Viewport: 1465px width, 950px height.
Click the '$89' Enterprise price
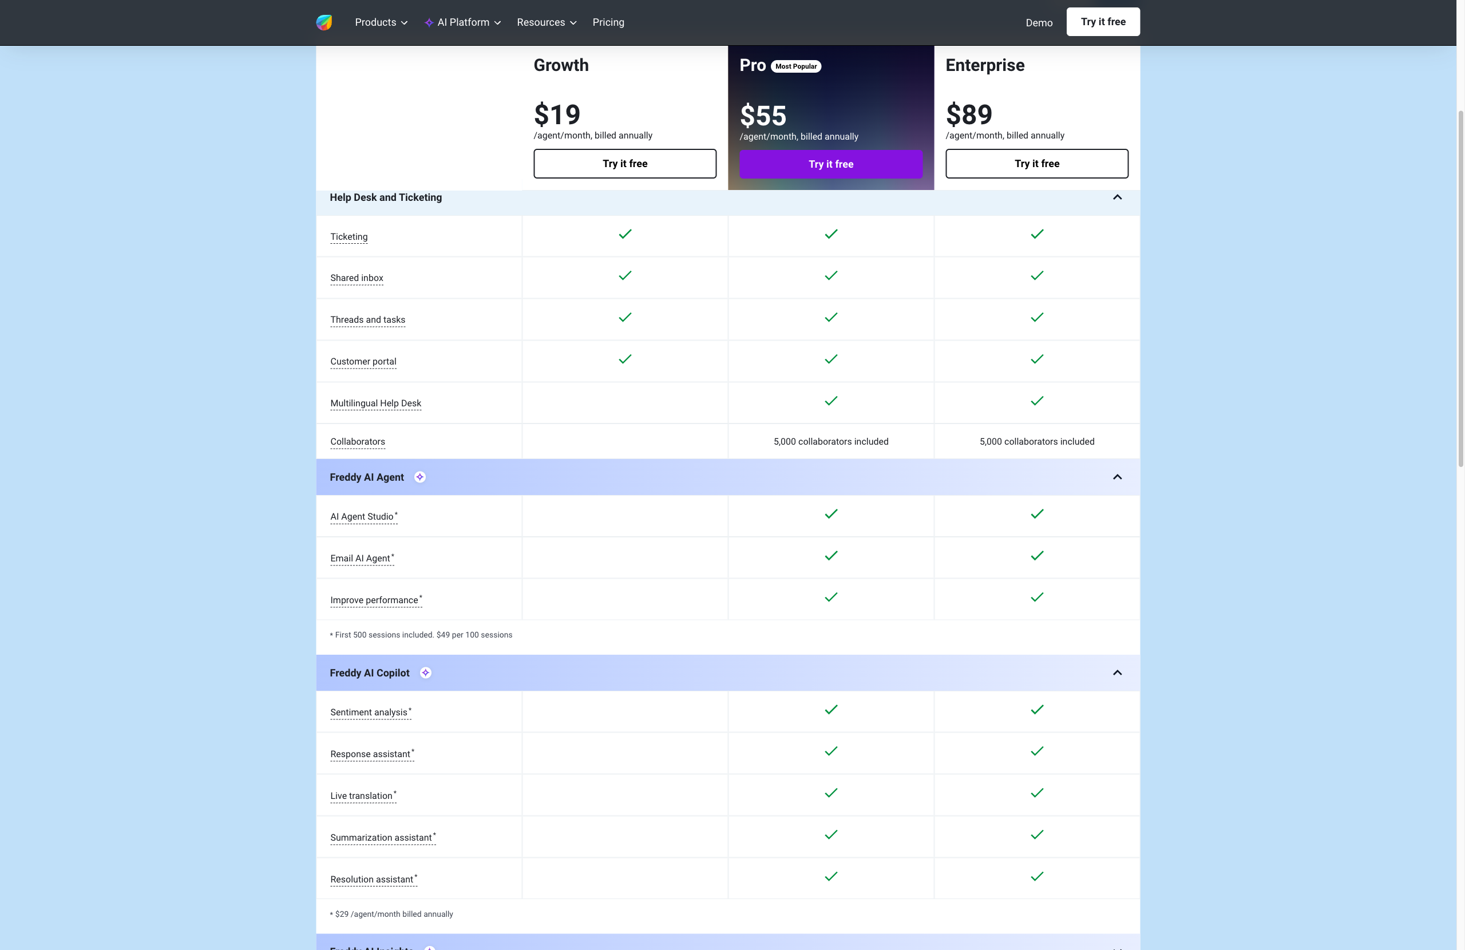pyautogui.click(x=969, y=114)
